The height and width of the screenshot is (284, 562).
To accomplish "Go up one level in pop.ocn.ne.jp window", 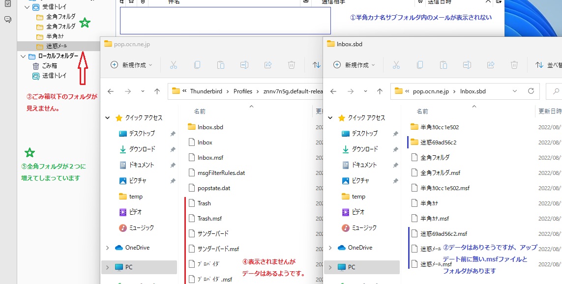I will point(157,91).
